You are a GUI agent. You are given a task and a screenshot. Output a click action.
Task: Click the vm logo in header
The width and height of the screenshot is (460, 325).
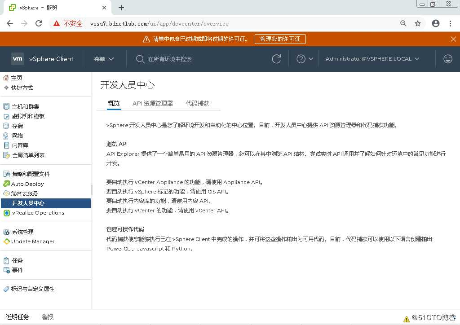click(18, 59)
